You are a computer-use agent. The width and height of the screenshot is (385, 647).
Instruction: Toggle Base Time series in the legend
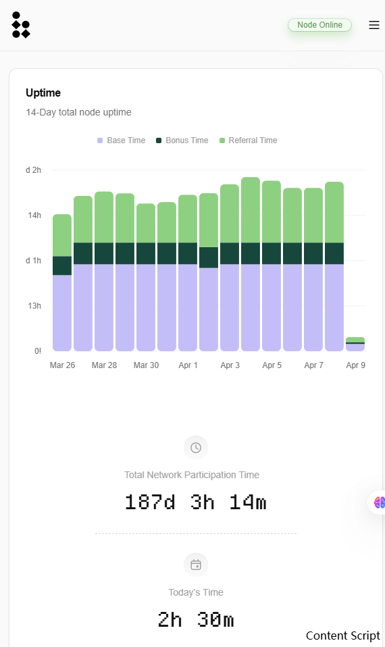122,140
